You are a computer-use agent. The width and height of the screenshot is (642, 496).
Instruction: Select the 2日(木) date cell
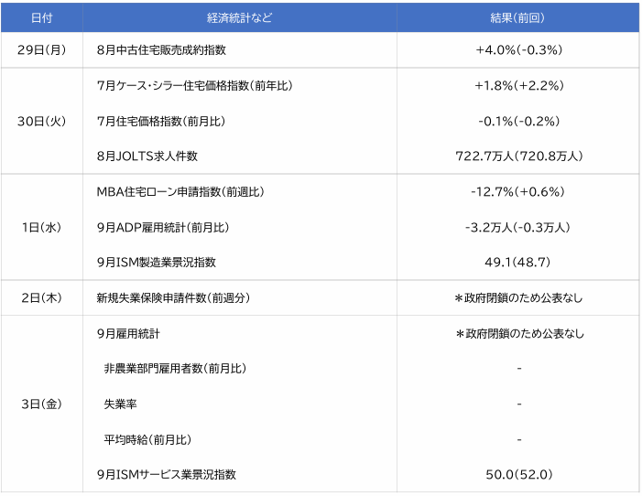point(40,298)
